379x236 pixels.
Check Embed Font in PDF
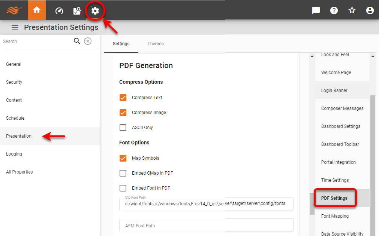[x=123, y=188]
